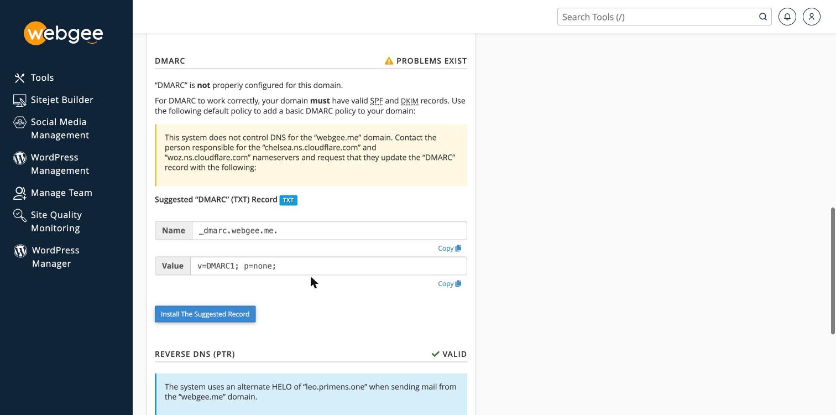Screen dimensions: 836x415
Task: Click the Sitejet Builder monitor icon
Action: pos(20,100)
